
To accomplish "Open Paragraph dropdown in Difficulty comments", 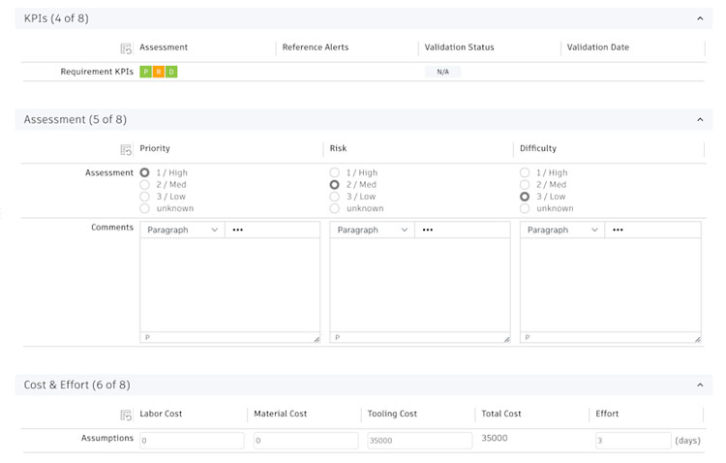I will (562, 231).
